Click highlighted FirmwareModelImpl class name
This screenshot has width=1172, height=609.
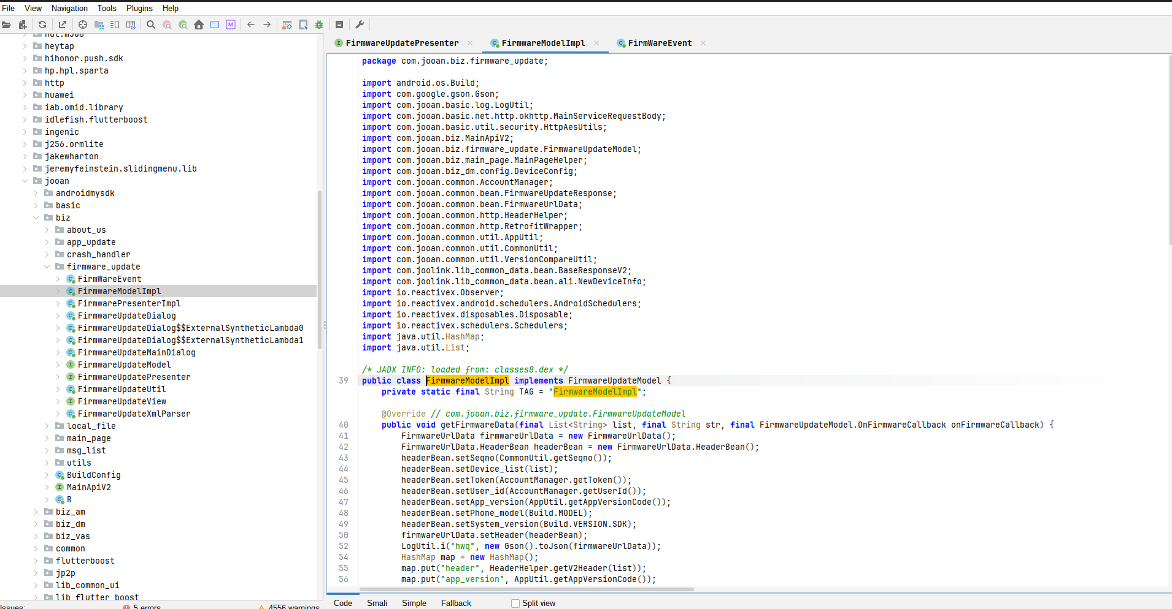[467, 380]
